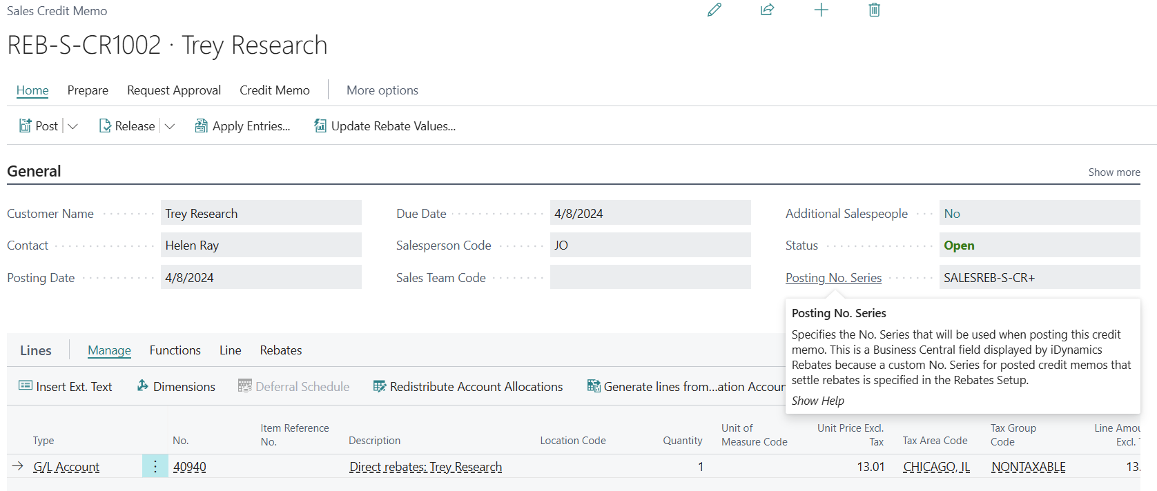Image resolution: width=1157 pixels, height=491 pixels.
Task: Switch to the Prepare tab
Action: point(88,90)
